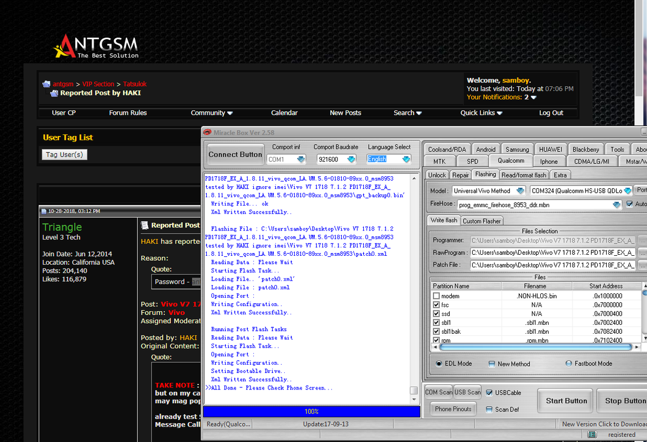Click the Connect Button in Miracle Box
The height and width of the screenshot is (442, 647).
pos(235,154)
